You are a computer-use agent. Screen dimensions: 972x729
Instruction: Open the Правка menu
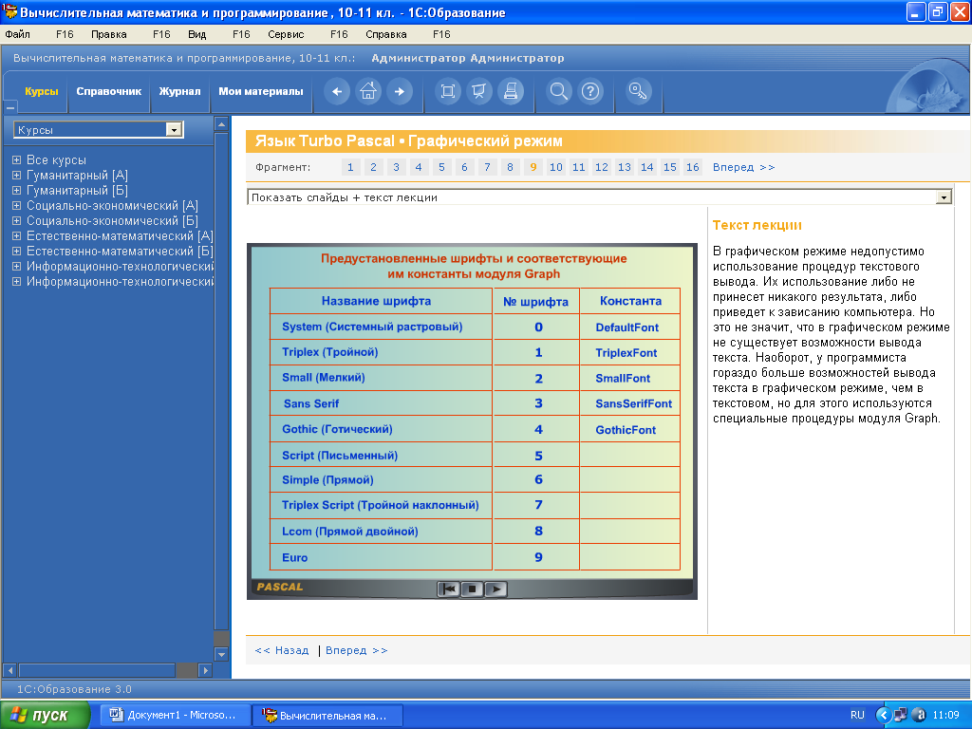point(109,34)
